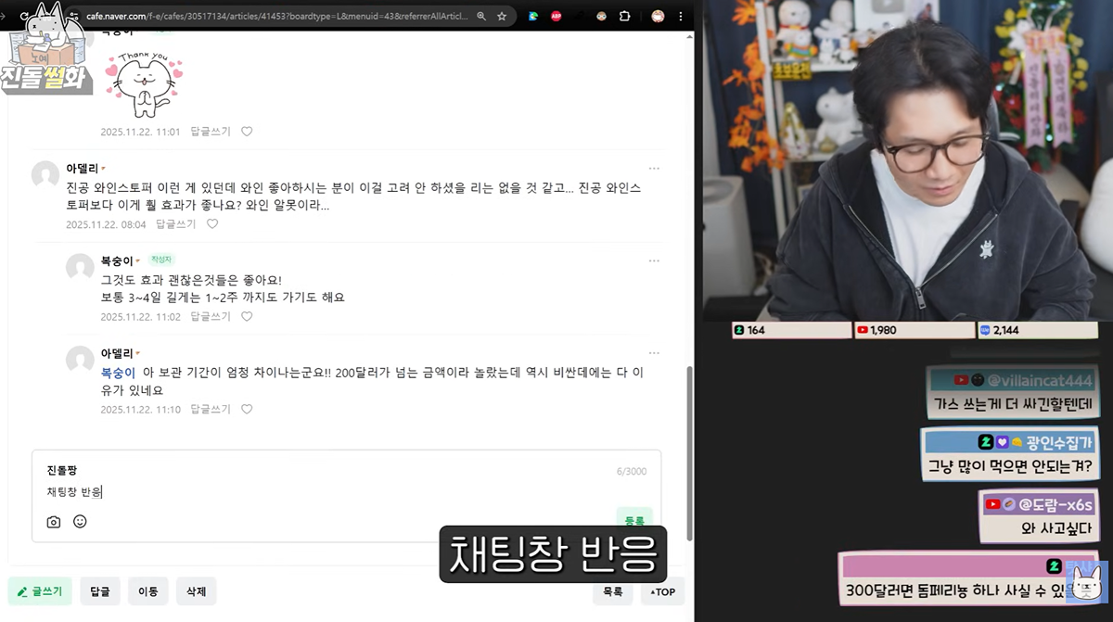Open the AdBlock Plus extension

pyautogui.click(x=556, y=16)
